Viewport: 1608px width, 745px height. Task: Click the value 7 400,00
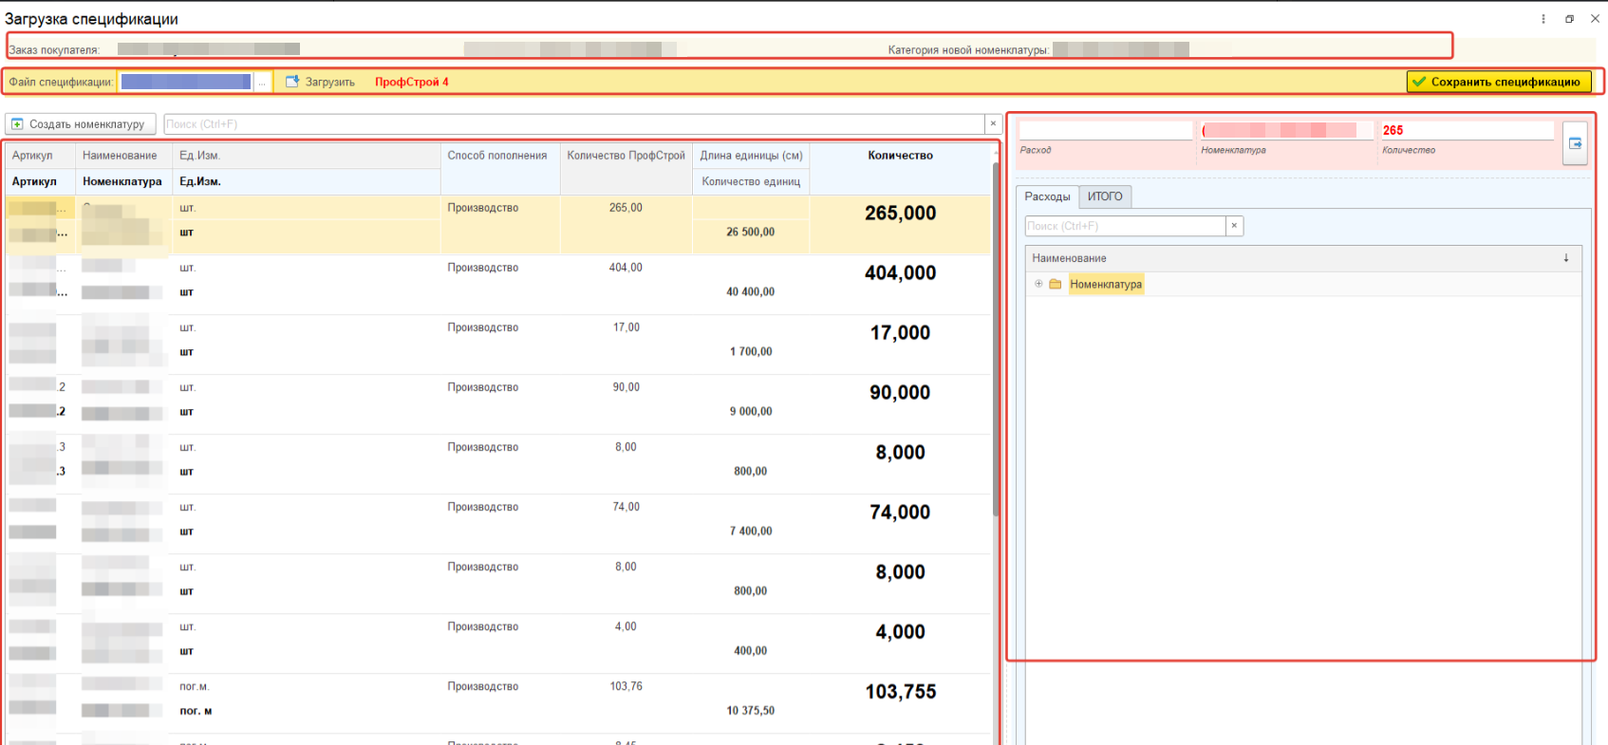pyautogui.click(x=751, y=531)
